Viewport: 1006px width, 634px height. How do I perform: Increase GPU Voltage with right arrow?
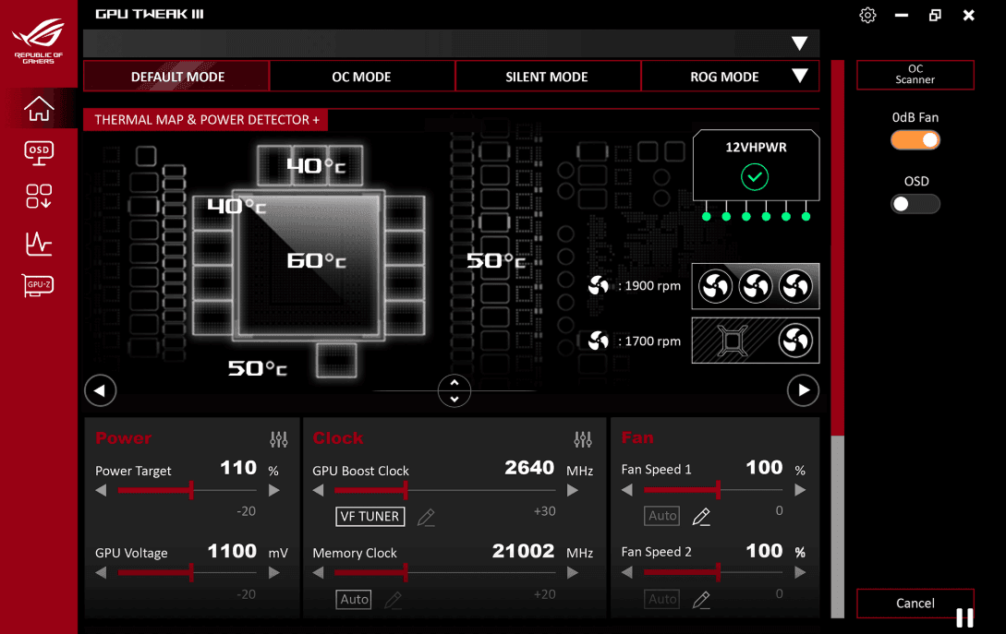[274, 572]
